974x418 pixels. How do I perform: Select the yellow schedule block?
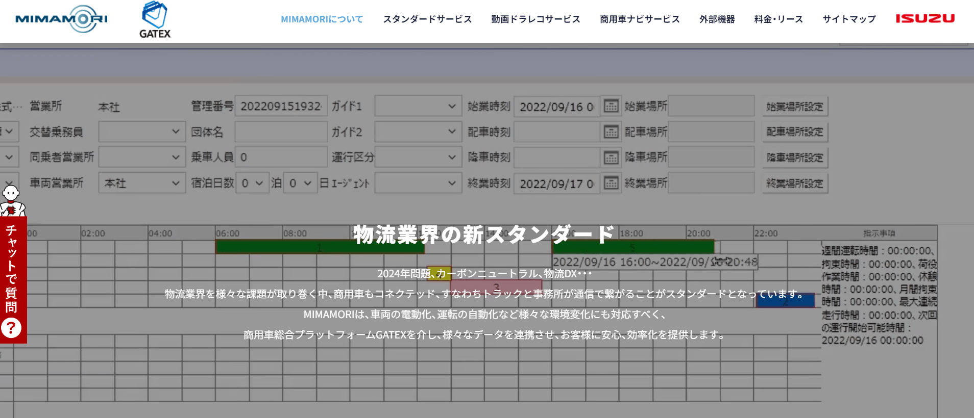click(439, 273)
